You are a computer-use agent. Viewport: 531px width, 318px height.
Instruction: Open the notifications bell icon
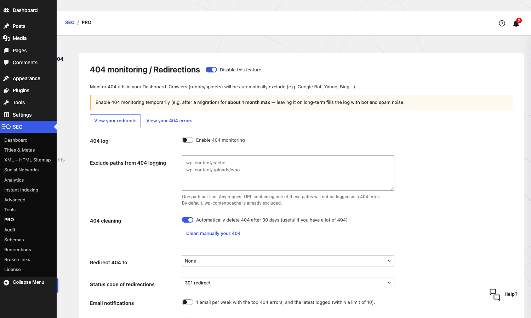coord(516,23)
